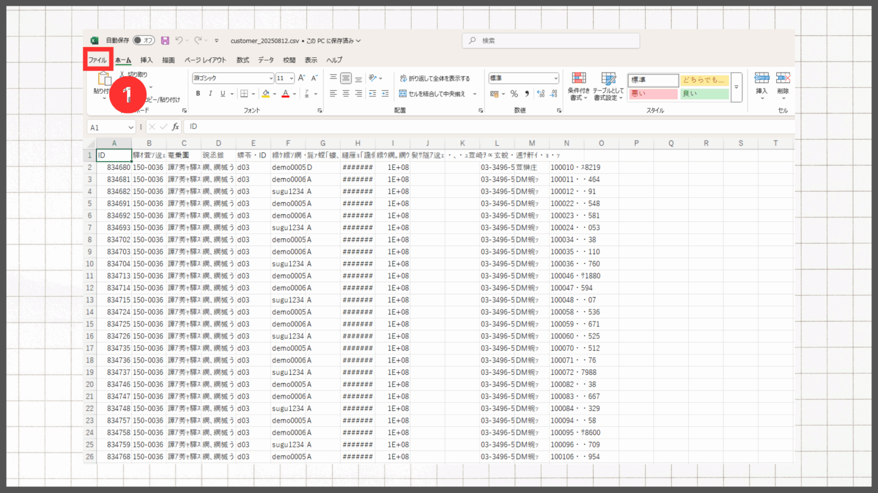Toggle bold formatting
Viewport: 878px width, 493px height.
click(x=198, y=94)
